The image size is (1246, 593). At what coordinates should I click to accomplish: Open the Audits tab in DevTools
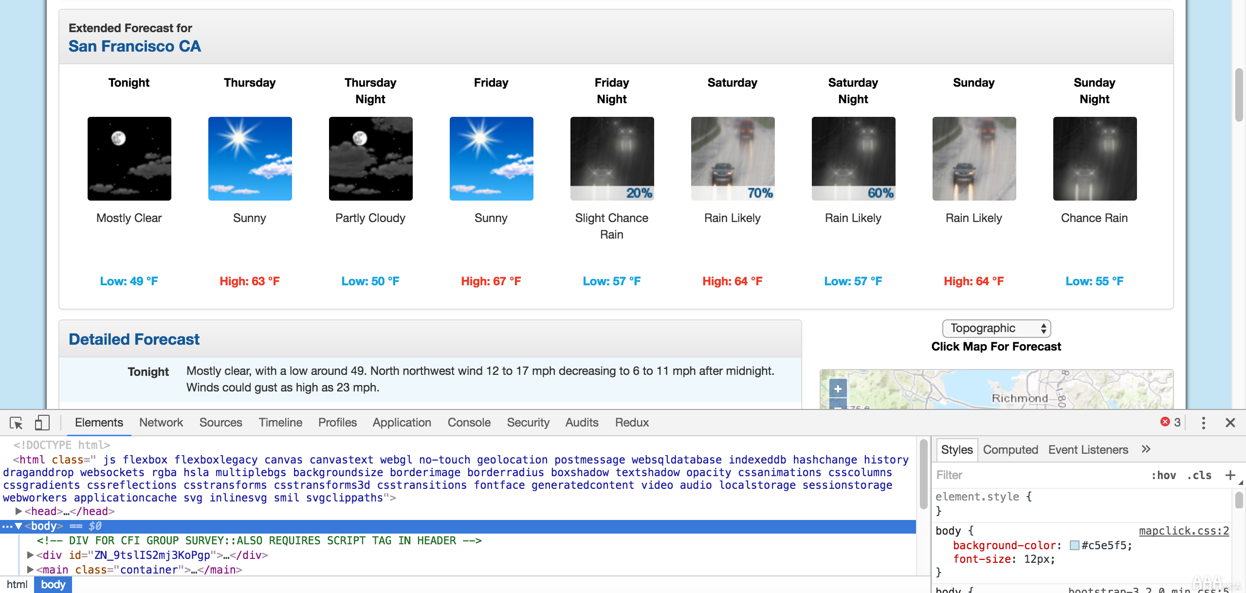(x=581, y=421)
